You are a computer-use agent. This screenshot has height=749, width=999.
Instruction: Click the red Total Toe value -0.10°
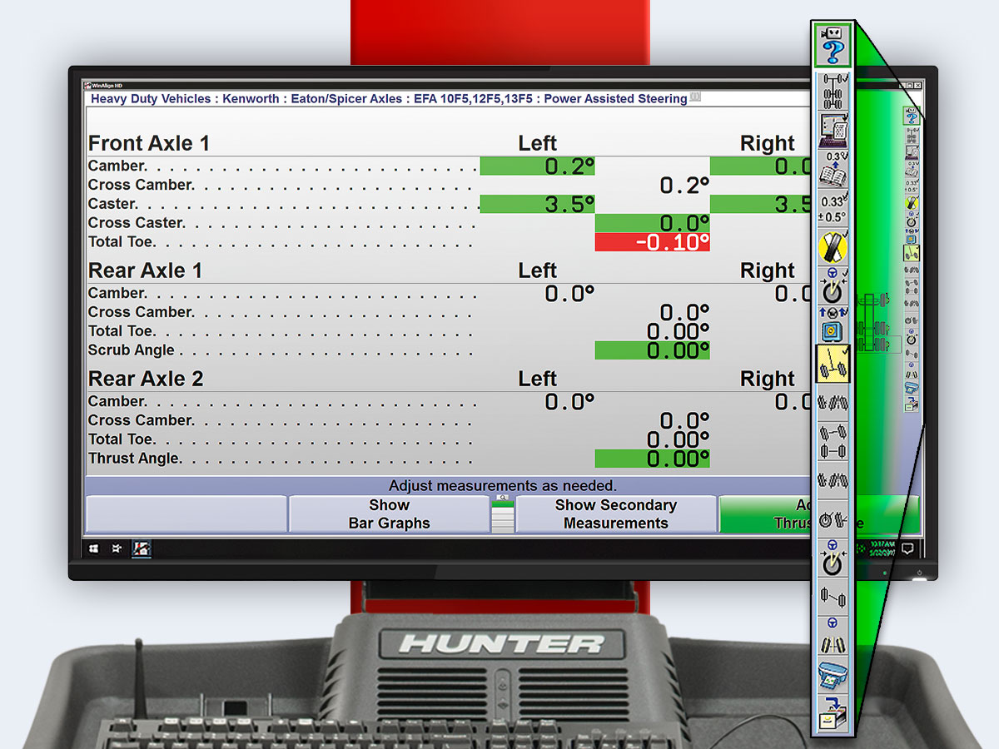click(653, 242)
